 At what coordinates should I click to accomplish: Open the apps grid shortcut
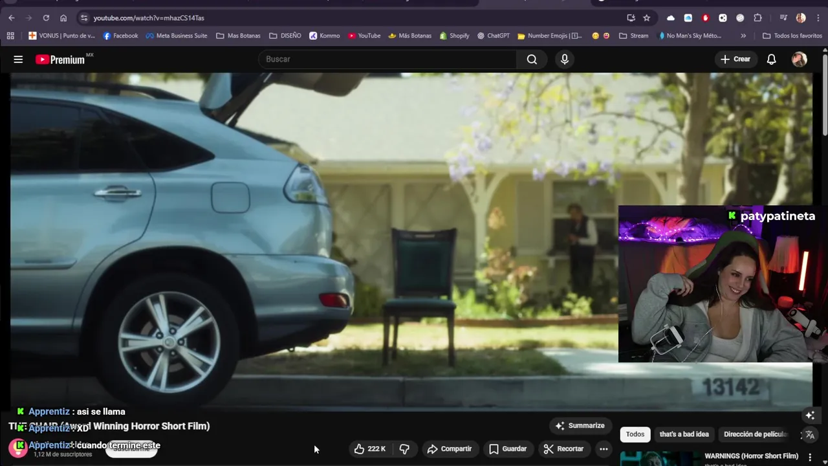pos(10,36)
